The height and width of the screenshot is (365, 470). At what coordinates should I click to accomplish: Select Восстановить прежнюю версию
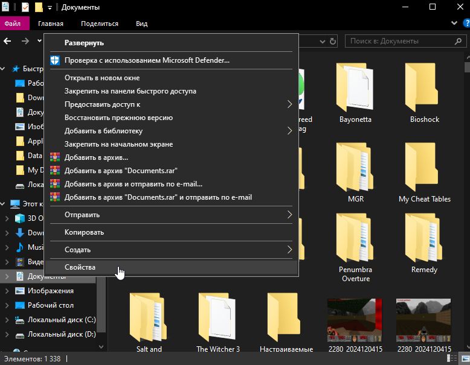click(171, 118)
